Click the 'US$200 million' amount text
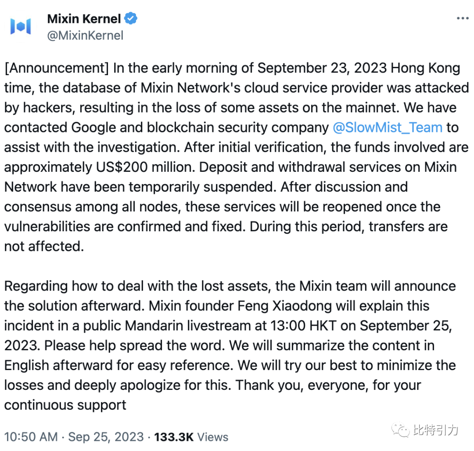474x451 pixels. coord(145,167)
